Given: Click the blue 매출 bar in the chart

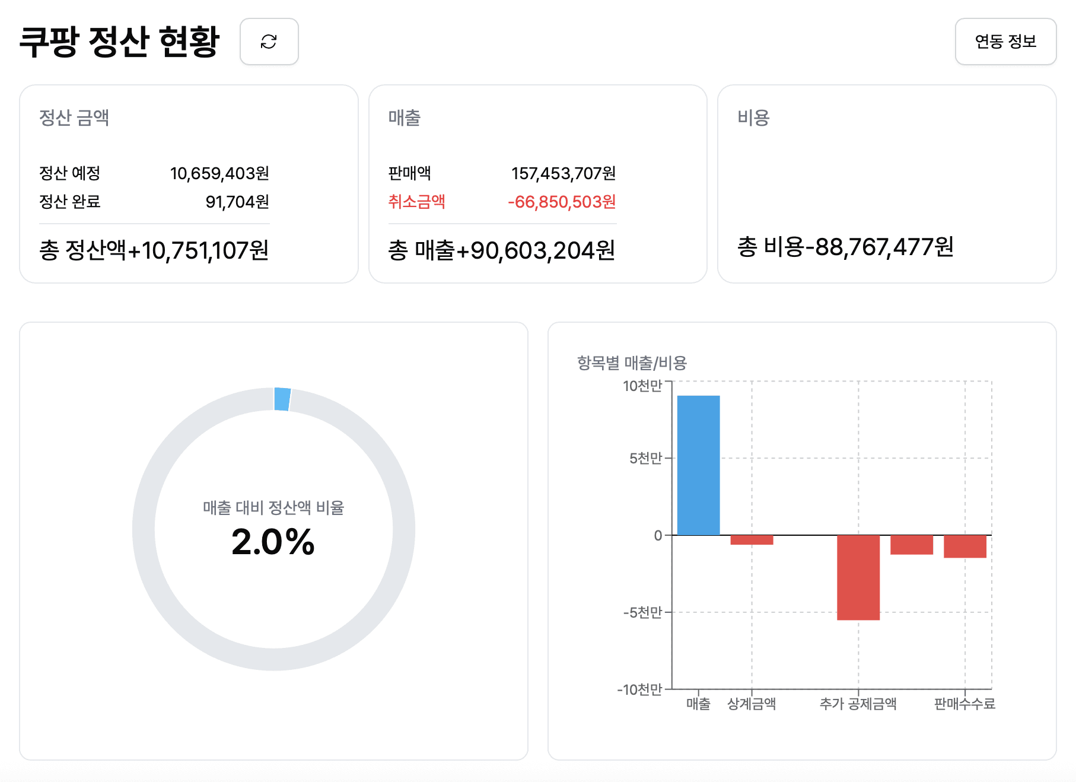Looking at the screenshot, I should coord(698,465).
